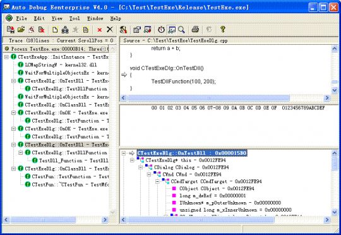341x235 pixels.
Task: Select the unsigned long m_xInnerUnknown row
Action: point(236,210)
